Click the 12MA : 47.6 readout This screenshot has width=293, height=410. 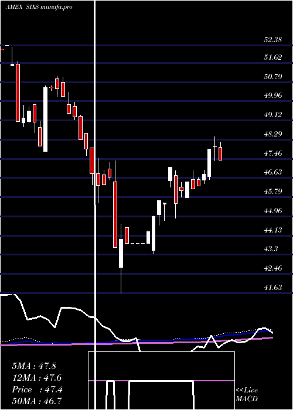tap(37, 378)
